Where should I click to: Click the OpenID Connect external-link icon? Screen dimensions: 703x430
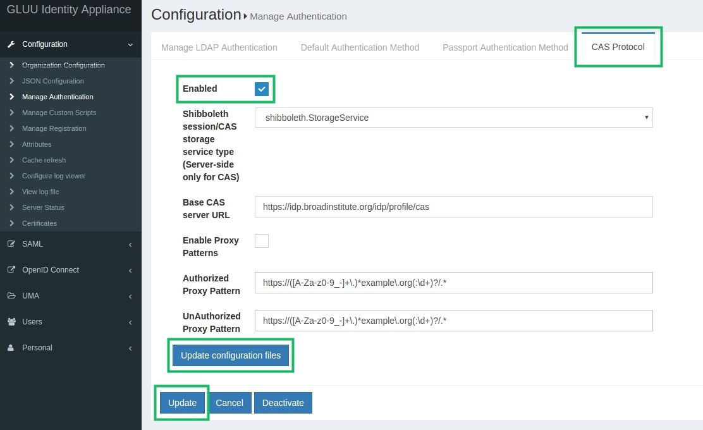click(11, 270)
